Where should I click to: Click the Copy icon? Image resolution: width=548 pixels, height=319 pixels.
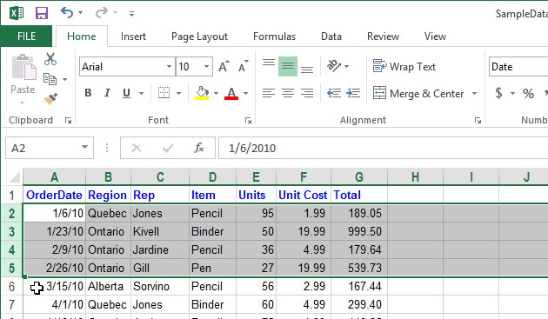[x=50, y=79]
